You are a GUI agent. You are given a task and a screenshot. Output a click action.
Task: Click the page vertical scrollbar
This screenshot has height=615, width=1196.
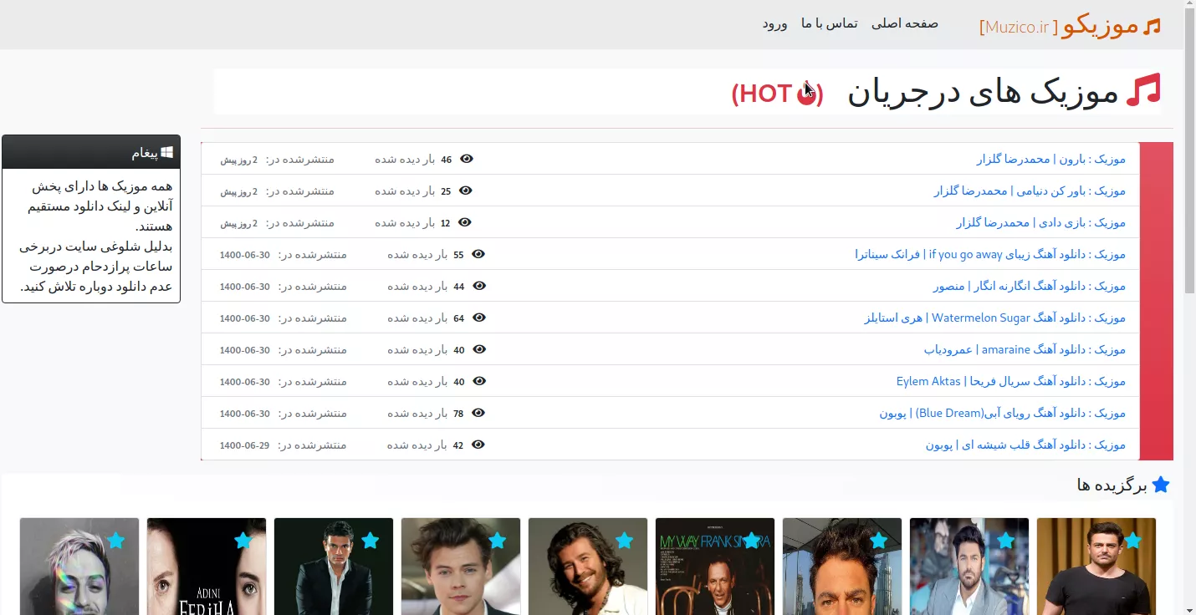pyautogui.click(x=1189, y=167)
